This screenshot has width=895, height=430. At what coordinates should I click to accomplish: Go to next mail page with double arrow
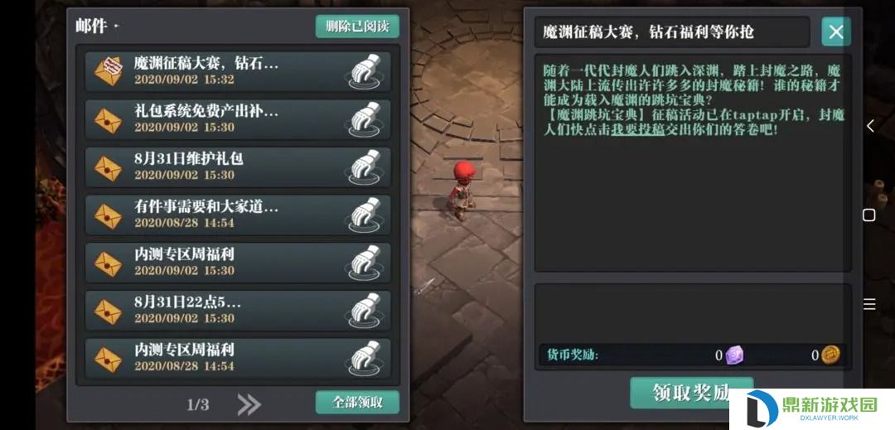(249, 404)
